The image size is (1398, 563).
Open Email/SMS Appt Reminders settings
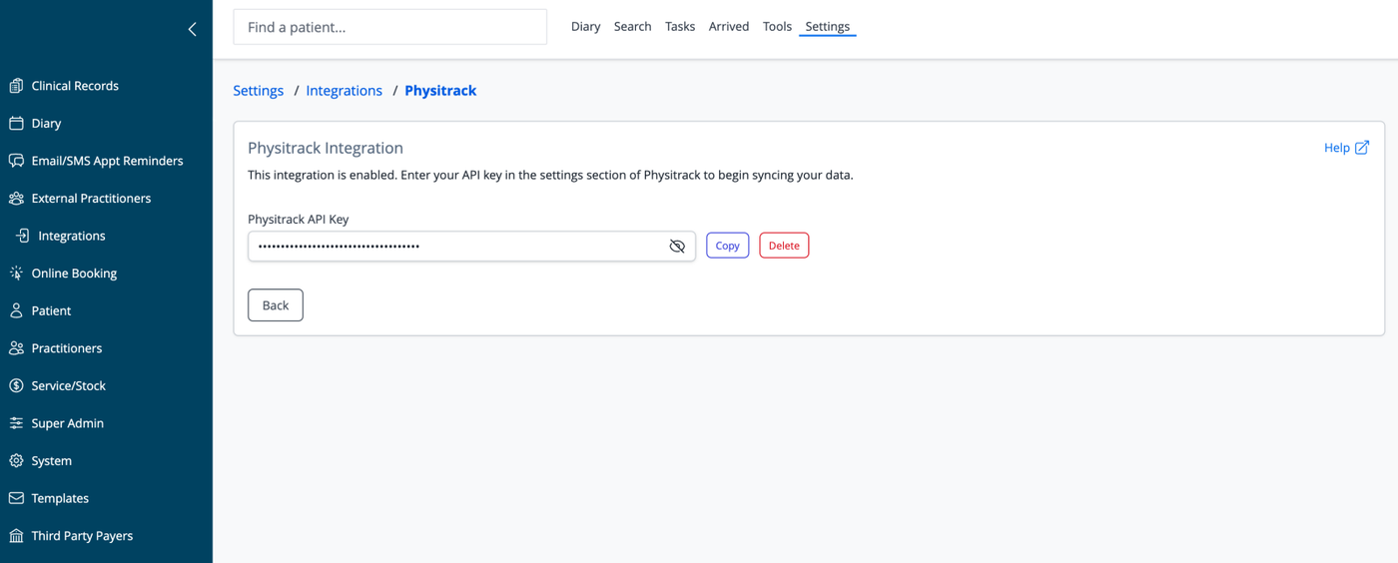tap(107, 161)
